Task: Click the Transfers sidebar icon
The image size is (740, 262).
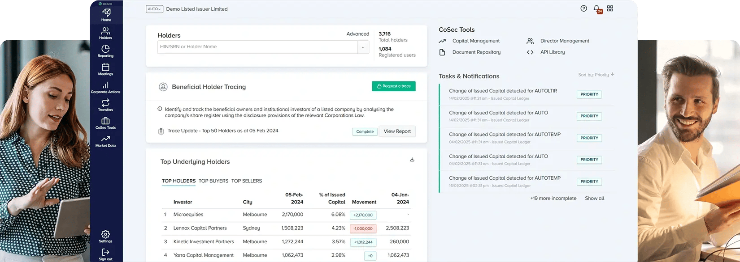Action: tap(106, 105)
